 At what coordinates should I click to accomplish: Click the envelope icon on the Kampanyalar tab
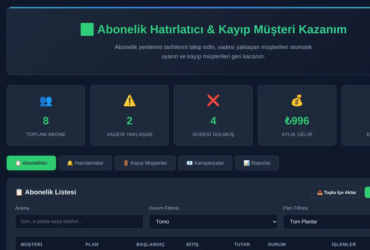[x=190, y=163]
